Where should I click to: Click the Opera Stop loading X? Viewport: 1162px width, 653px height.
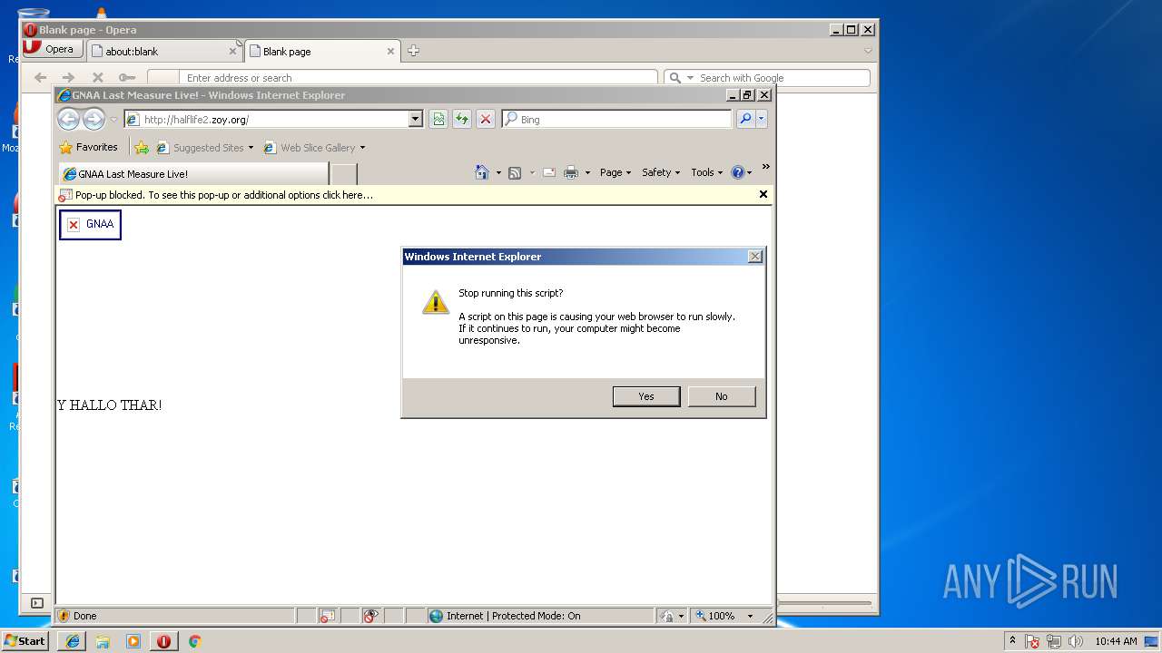click(x=98, y=78)
